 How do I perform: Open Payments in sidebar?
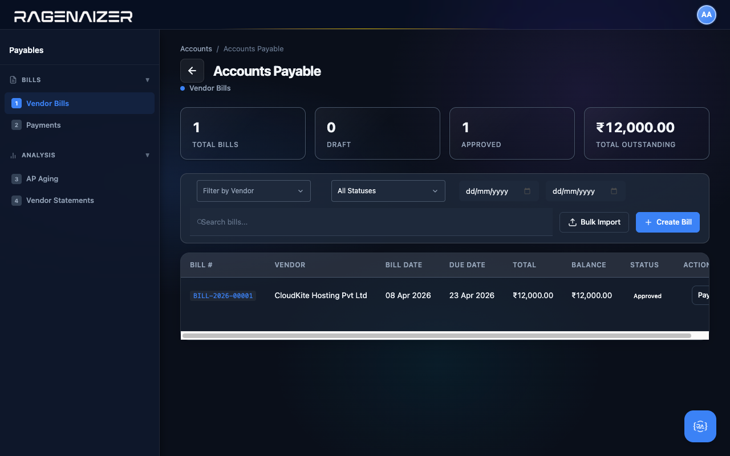[79, 125]
